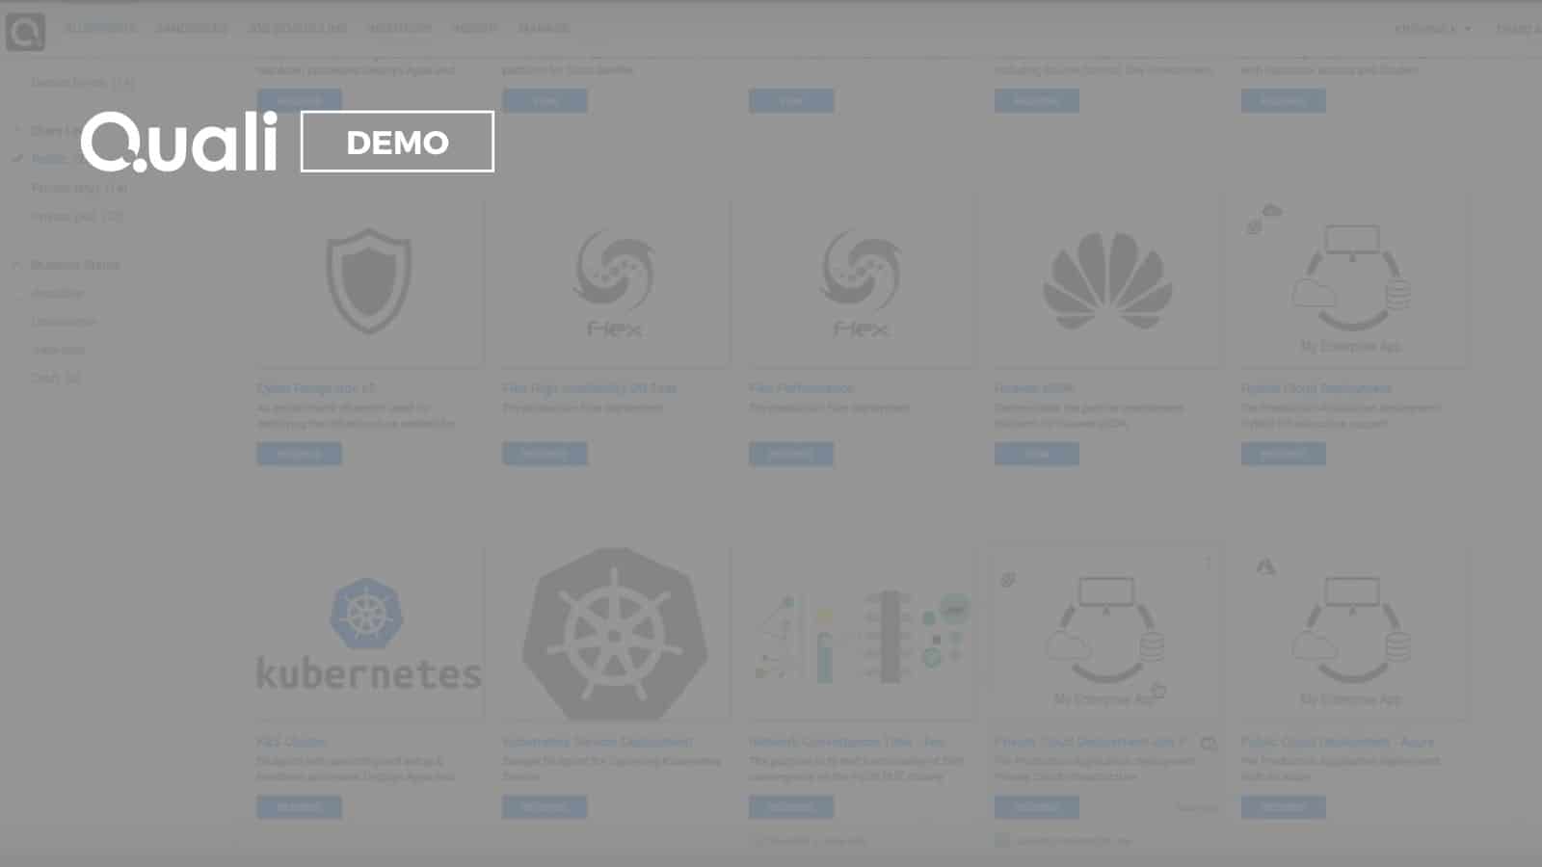Screen dimensions: 1542x867
Task: Toggle the Draft (8) filter checkbox
Action: (x=19, y=378)
